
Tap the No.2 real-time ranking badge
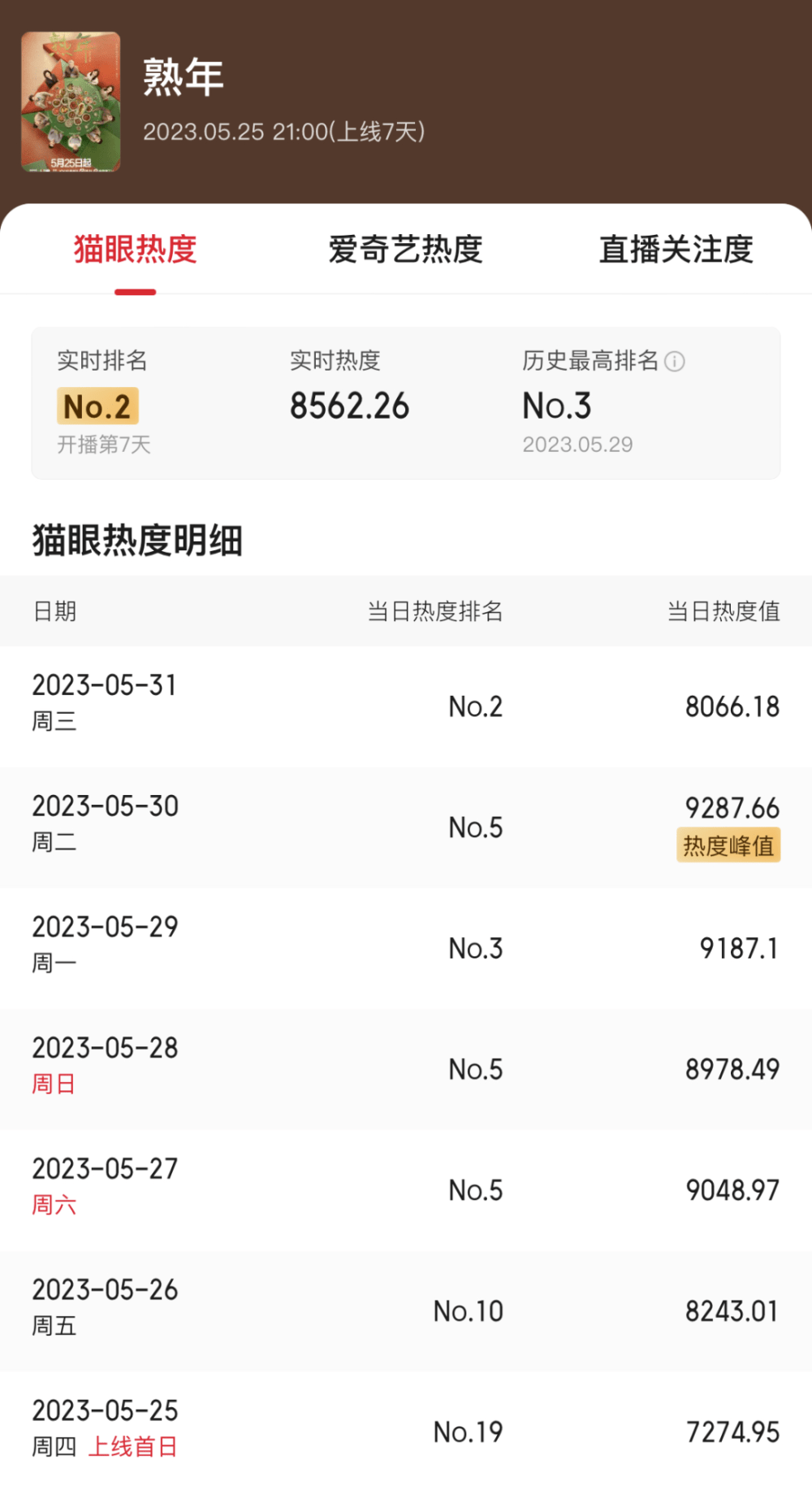pos(97,406)
